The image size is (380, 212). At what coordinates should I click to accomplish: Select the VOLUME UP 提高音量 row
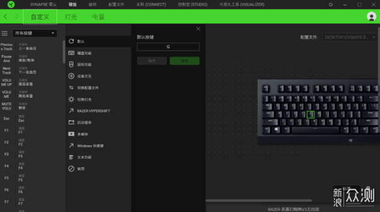[32, 82]
